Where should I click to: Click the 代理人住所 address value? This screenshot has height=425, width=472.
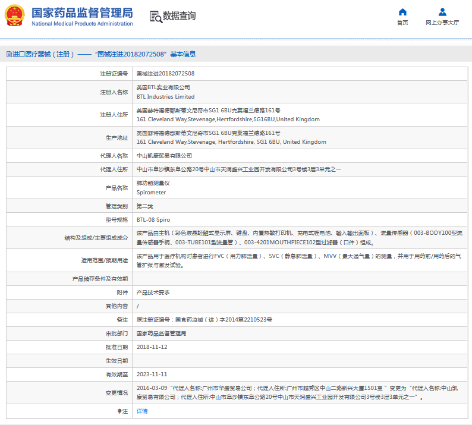[239, 169]
